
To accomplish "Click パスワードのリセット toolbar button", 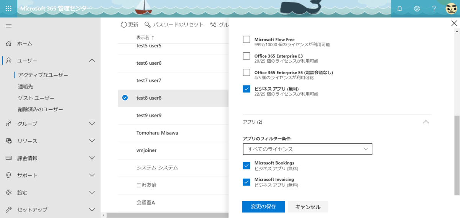I will point(174,24).
